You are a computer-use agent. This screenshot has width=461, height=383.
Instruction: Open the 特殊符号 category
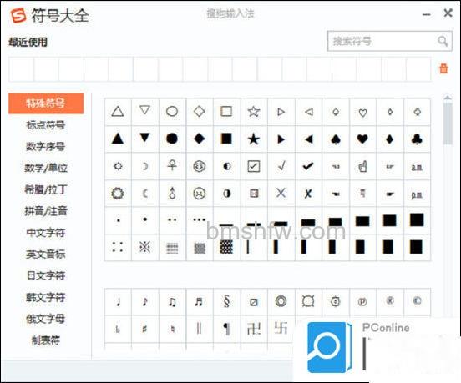pos(46,103)
